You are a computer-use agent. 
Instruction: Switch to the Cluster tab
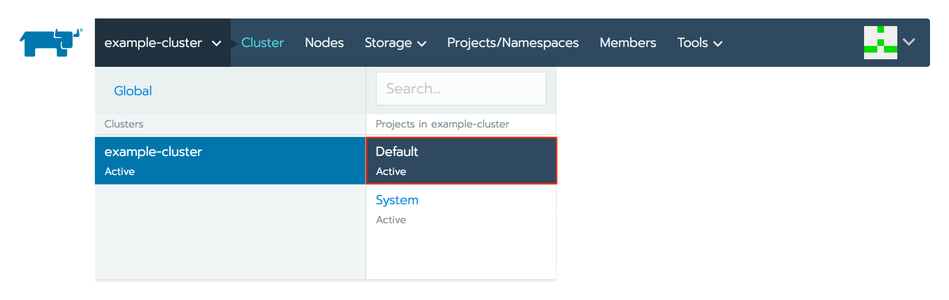click(x=262, y=43)
